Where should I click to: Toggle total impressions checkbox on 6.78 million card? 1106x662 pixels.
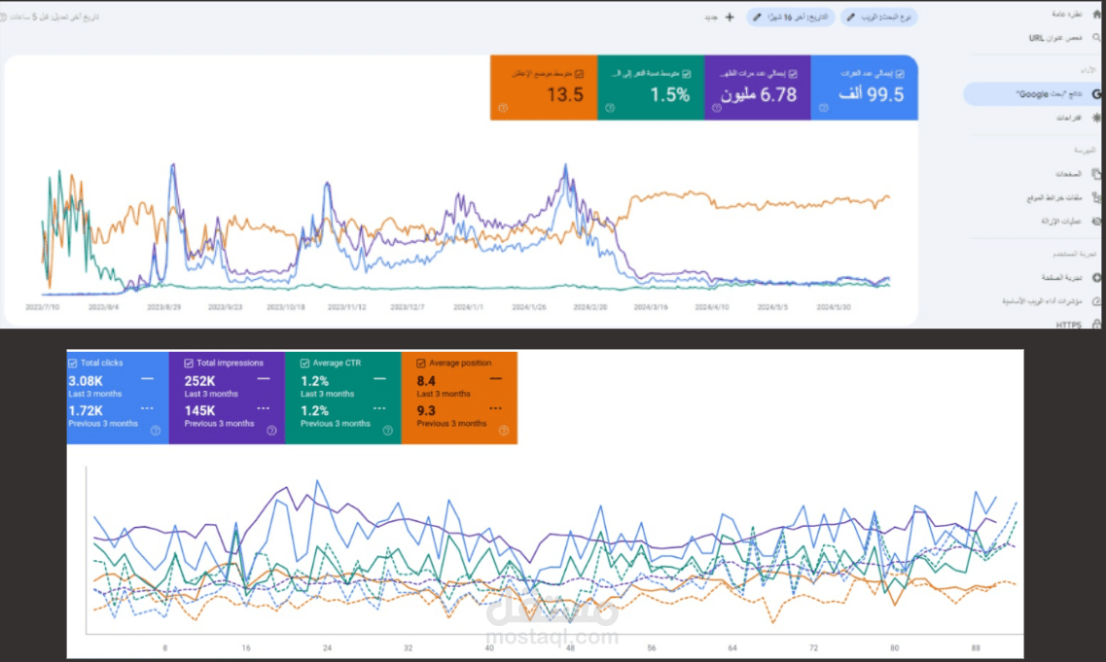click(x=793, y=73)
